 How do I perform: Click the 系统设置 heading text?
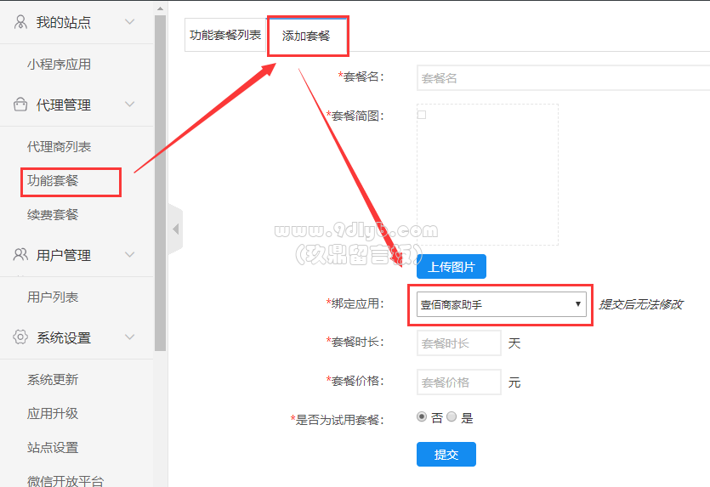point(64,337)
